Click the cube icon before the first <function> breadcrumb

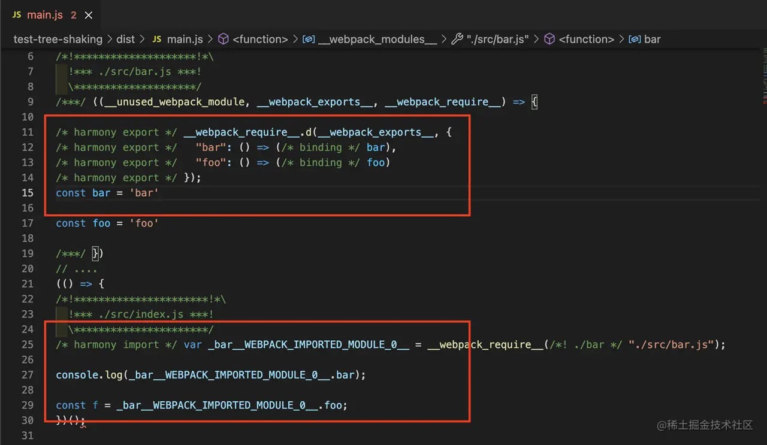224,39
